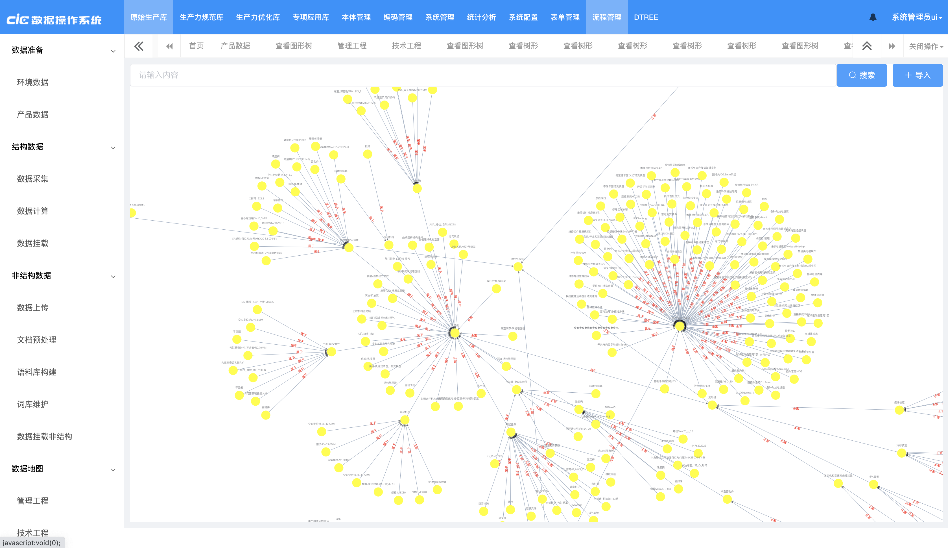Open the 系统管理员ui user dropdown
Screen dimensions: 948x548
pyautogui.click(x=916, y=17)
